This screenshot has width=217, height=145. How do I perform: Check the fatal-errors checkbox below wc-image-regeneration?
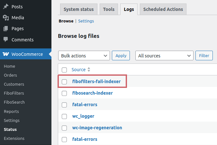coord(64,140)
